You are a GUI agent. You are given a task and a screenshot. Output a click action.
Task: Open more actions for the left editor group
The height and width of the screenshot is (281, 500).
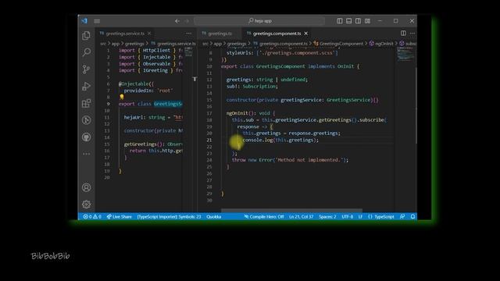(x=189, y=34)
